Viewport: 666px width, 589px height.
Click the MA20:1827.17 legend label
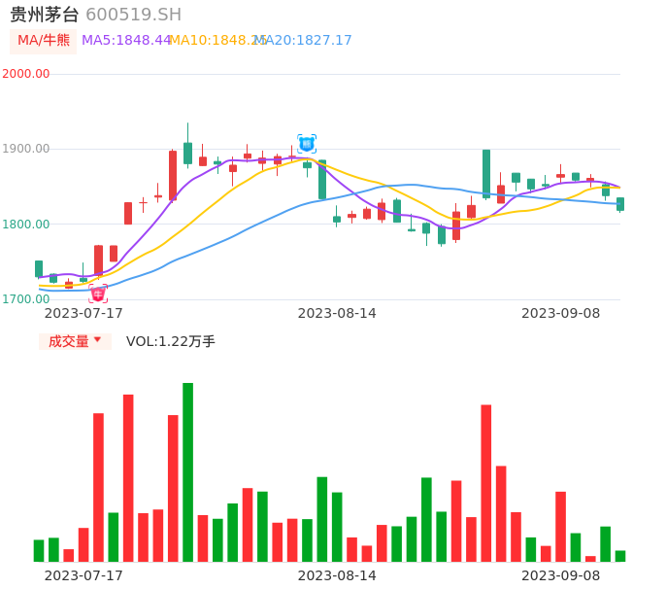point(303,41)
